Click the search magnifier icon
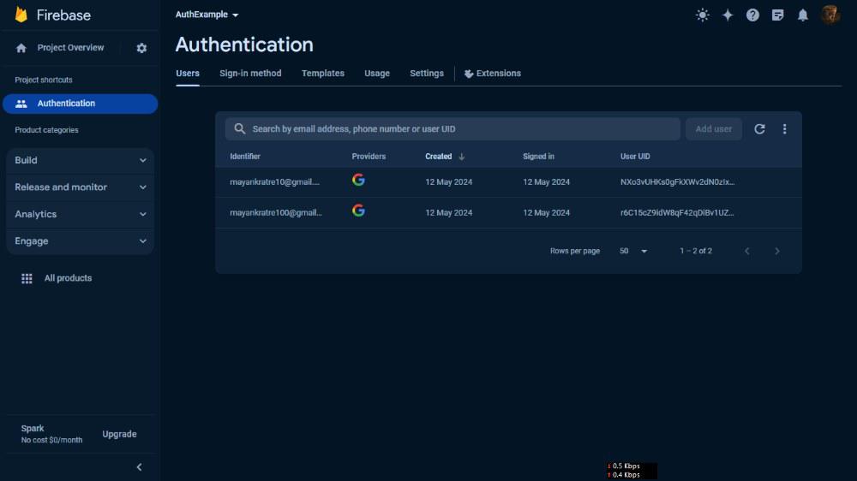This screenshot has width=857, height=481. 239,129
